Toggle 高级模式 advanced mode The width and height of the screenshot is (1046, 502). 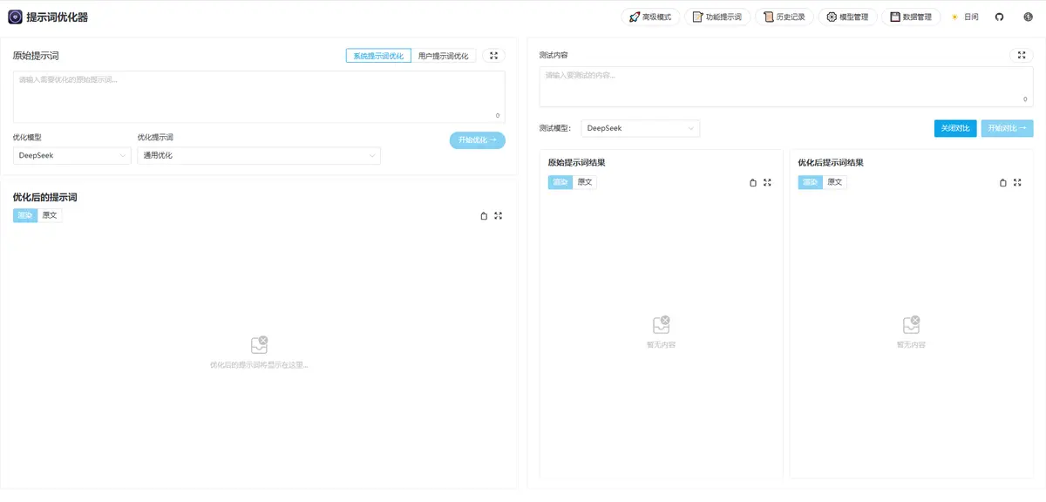[x=650, y=17]
